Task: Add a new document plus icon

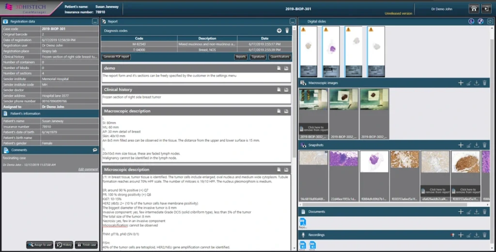Action: [x=461, y=211]
